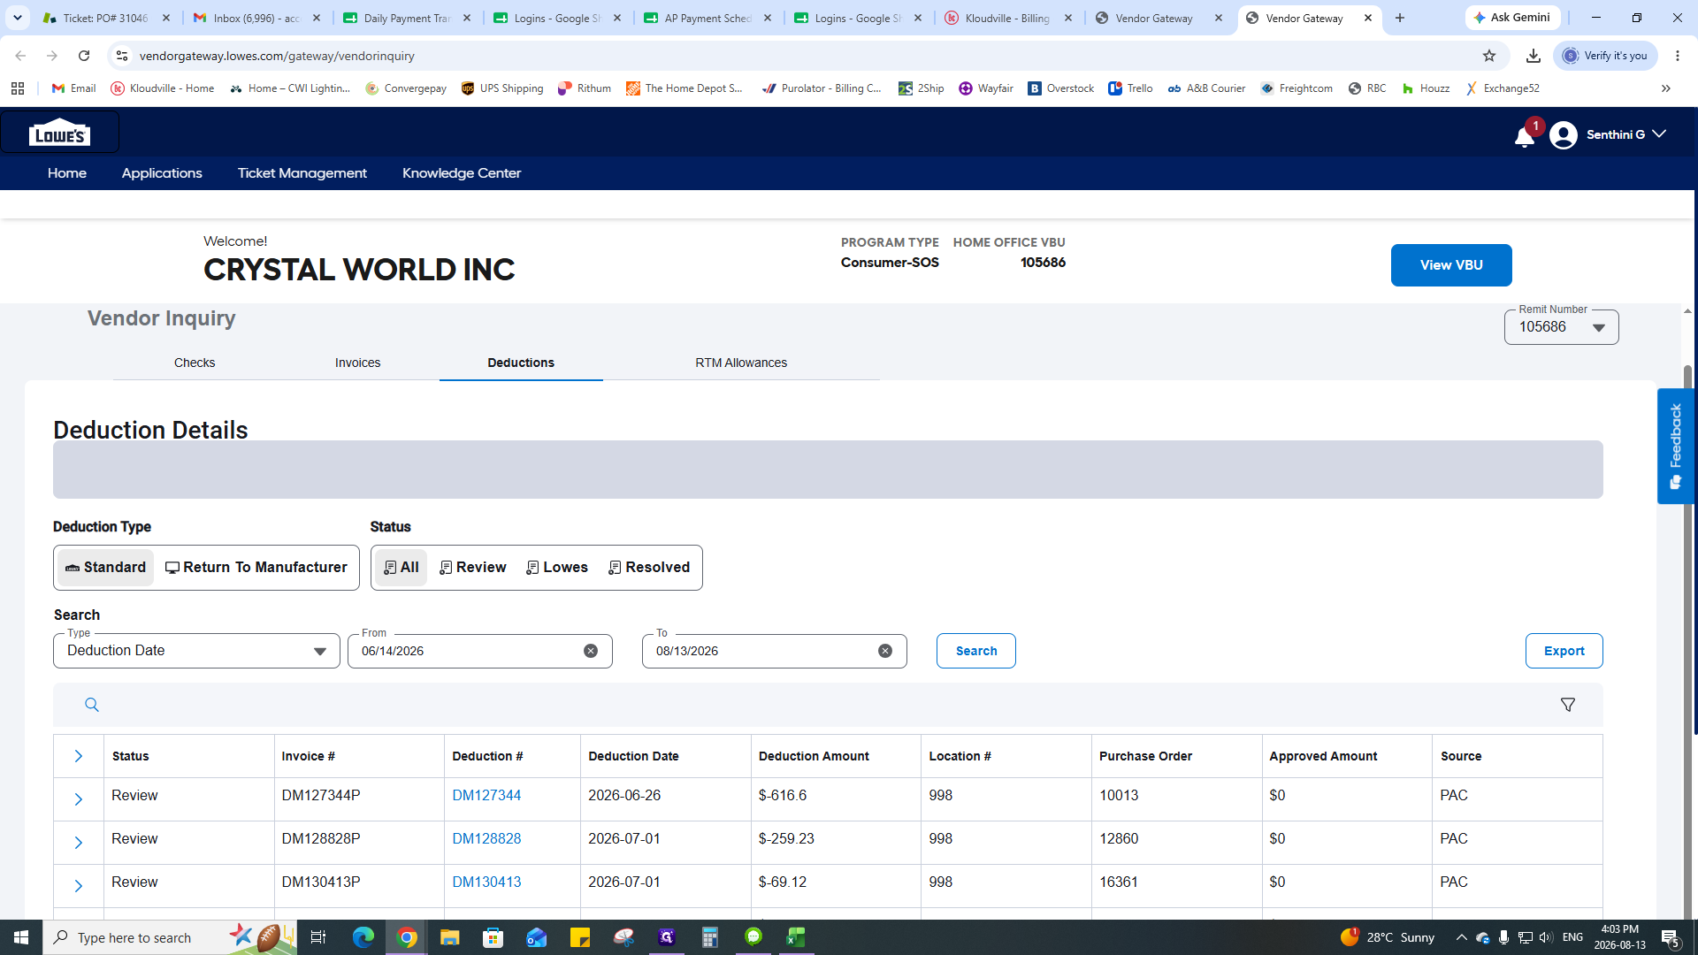The width and height of the screenshot is (1698, 955).
Task: Open Calculator from the taskbar
Action: 710,937
